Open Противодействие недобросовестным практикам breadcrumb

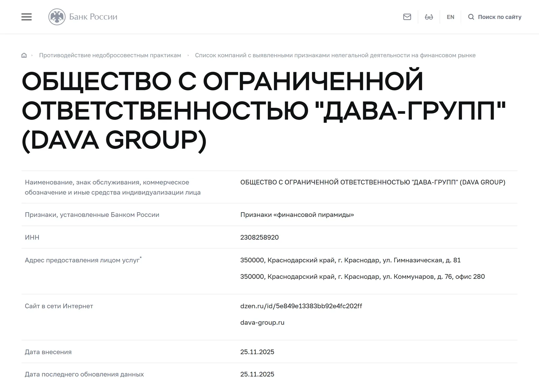click(110, 55)
